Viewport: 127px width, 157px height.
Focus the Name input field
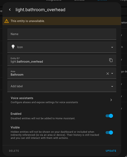tap(62, 34)
